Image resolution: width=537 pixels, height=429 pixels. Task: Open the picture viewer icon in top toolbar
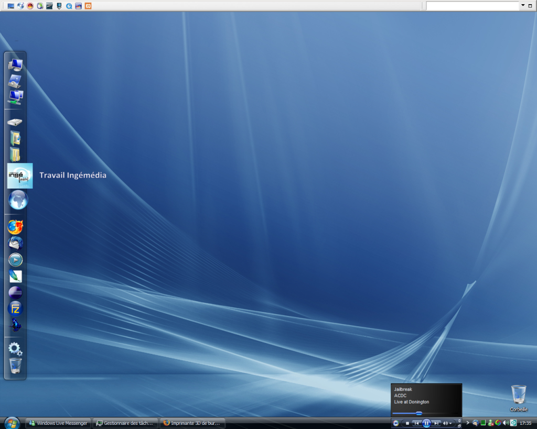[79, 6]
